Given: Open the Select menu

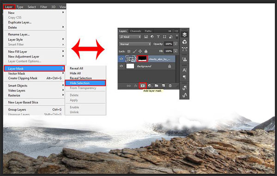Looking at the screenshot, I should pos(31,7).
